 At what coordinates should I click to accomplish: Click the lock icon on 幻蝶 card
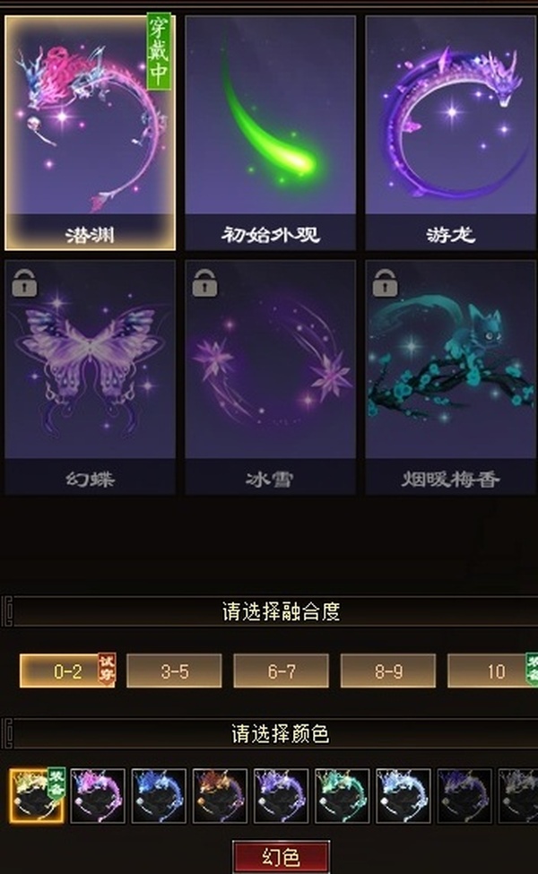(x=24, y=282)
